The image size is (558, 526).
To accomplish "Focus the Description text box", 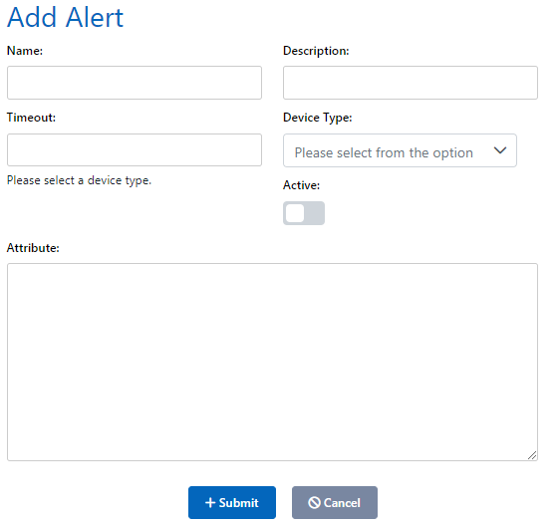I will pos(410,83).
